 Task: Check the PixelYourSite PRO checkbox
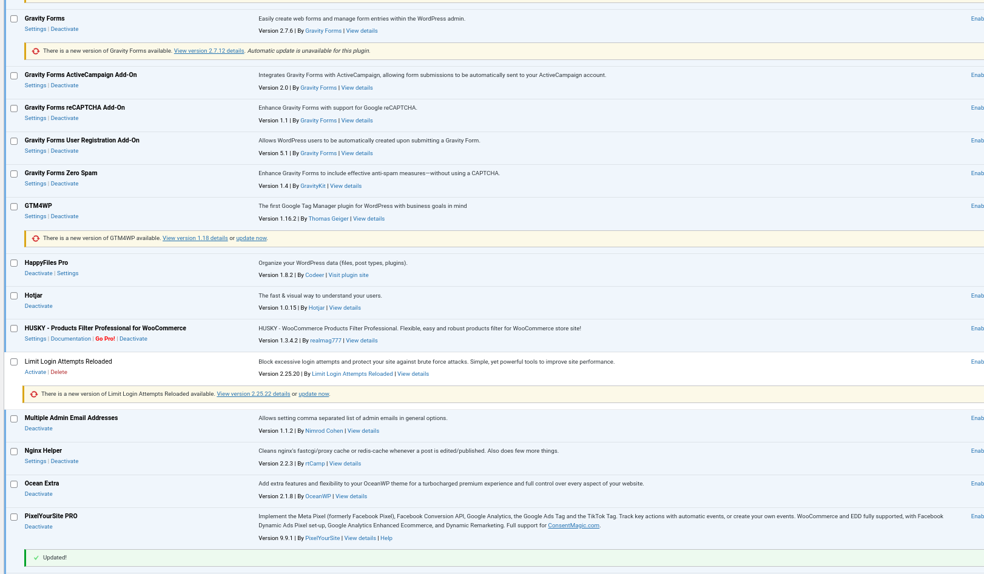pyautogui.click(x=14, y=517)
